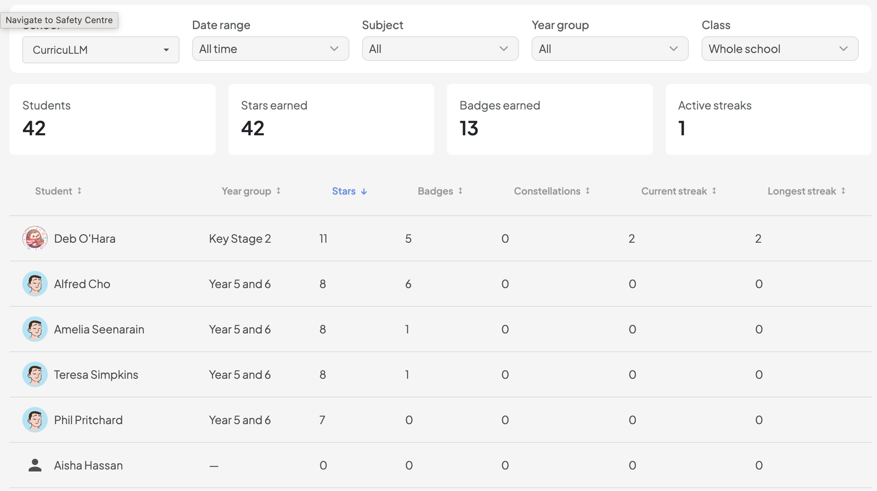
Task: Expand the Subject filter dropdown
Action: [x=440, y=49]
